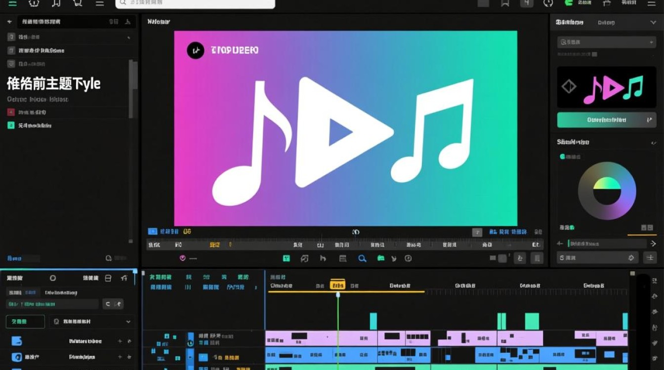Click the circular refresh icon in top bar
Image resolution: width=664 pixels, height=370 pixels.
548,3
